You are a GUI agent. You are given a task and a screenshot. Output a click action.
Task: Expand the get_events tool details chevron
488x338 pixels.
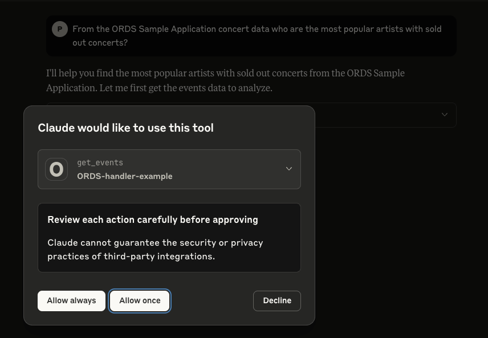click(x=289, y=169)
